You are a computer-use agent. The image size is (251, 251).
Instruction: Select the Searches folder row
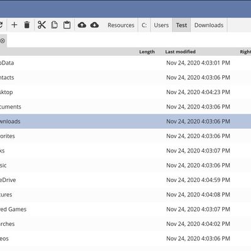pyautogui.click(x=125, y=224)
